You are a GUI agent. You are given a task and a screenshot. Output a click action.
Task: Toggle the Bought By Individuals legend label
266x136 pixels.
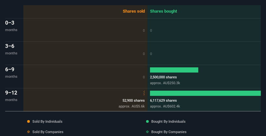pos(168,121)
